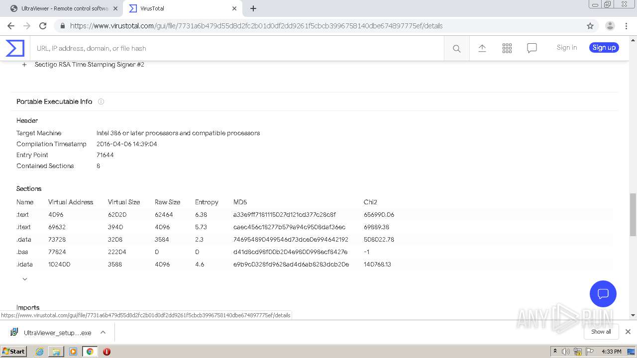Go forward to the next page
Screen dimensions: 637x358
tap(27, 26)
